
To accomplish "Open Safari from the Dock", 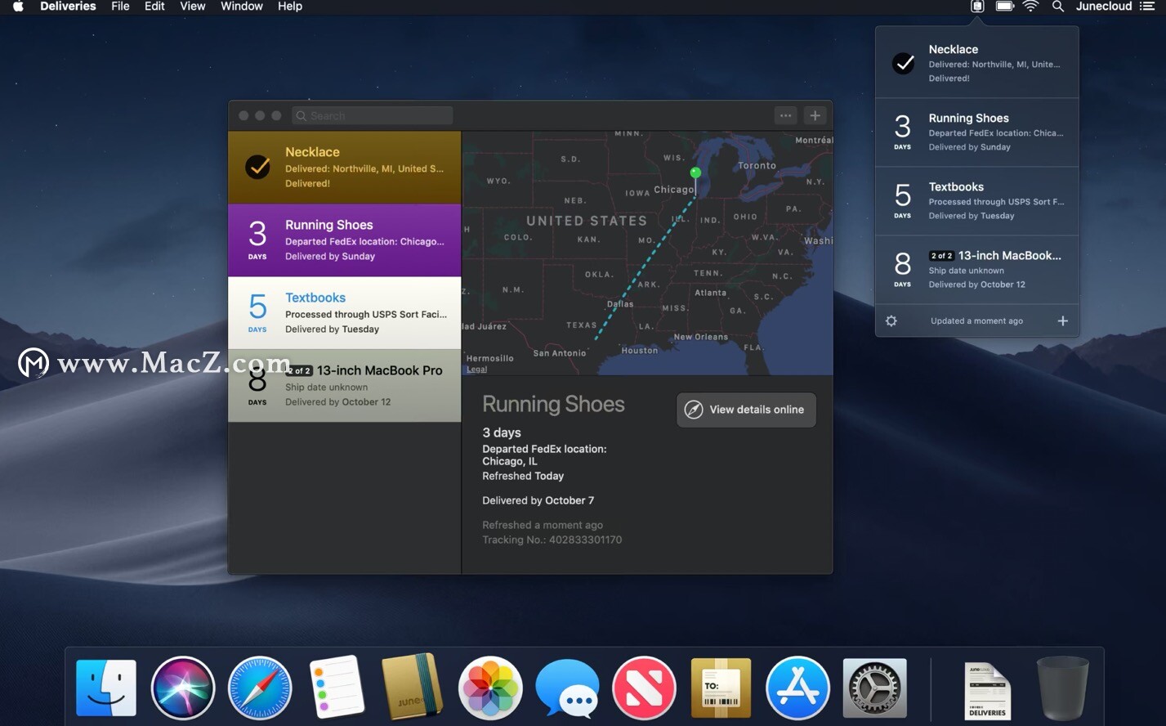I will point(260,688).
